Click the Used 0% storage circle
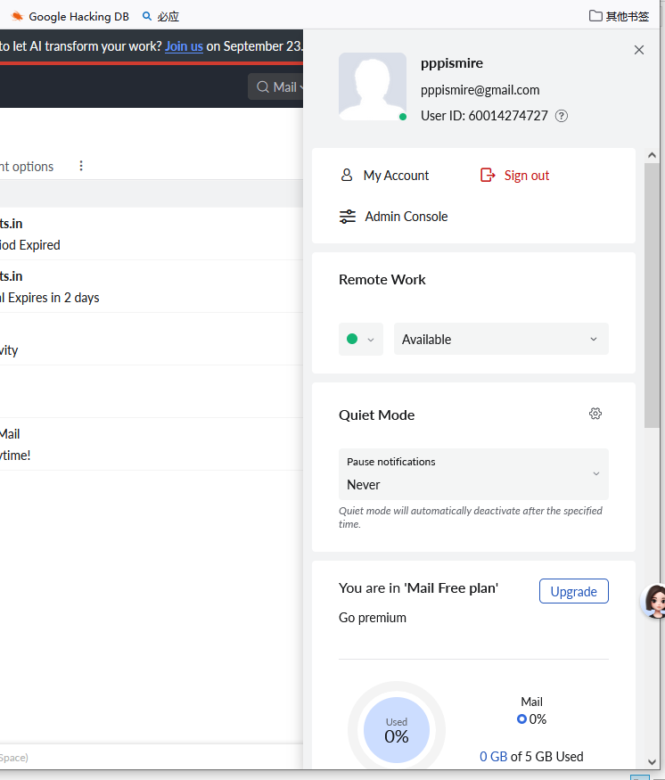 click(x=397, y=730)
